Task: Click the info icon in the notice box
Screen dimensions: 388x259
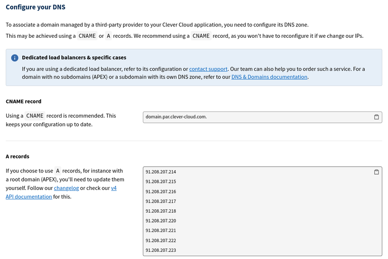Action: pyautogui.click(x=15, y=58)
